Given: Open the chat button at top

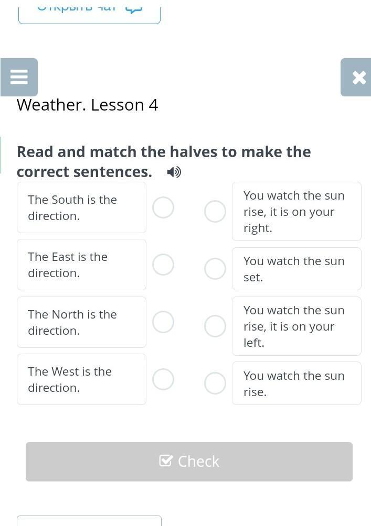Looking at the screenshot, I should pos(89,14).
